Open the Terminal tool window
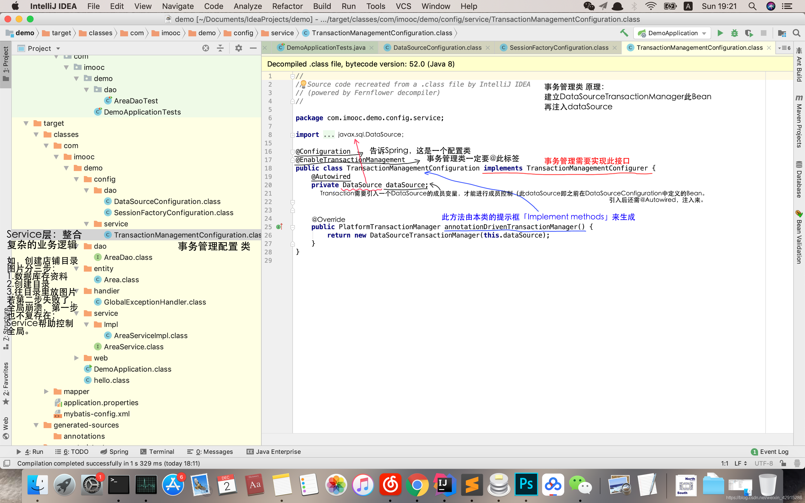Image resolution: width=805 pixels, height=503 pixels. [x=157, y=451]
